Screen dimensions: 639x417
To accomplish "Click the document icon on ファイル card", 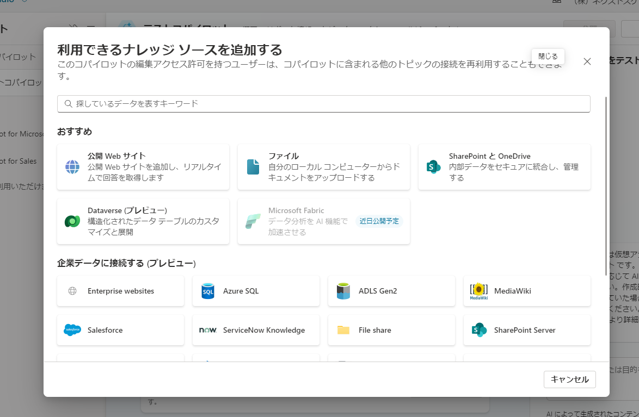I will coord(253,167).
